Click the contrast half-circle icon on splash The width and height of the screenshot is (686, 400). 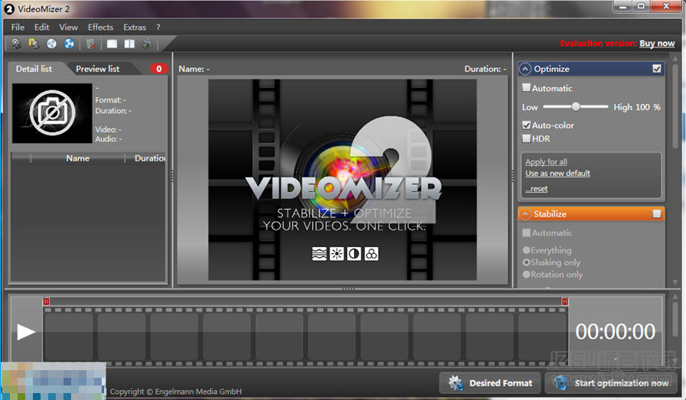point(354,253)
